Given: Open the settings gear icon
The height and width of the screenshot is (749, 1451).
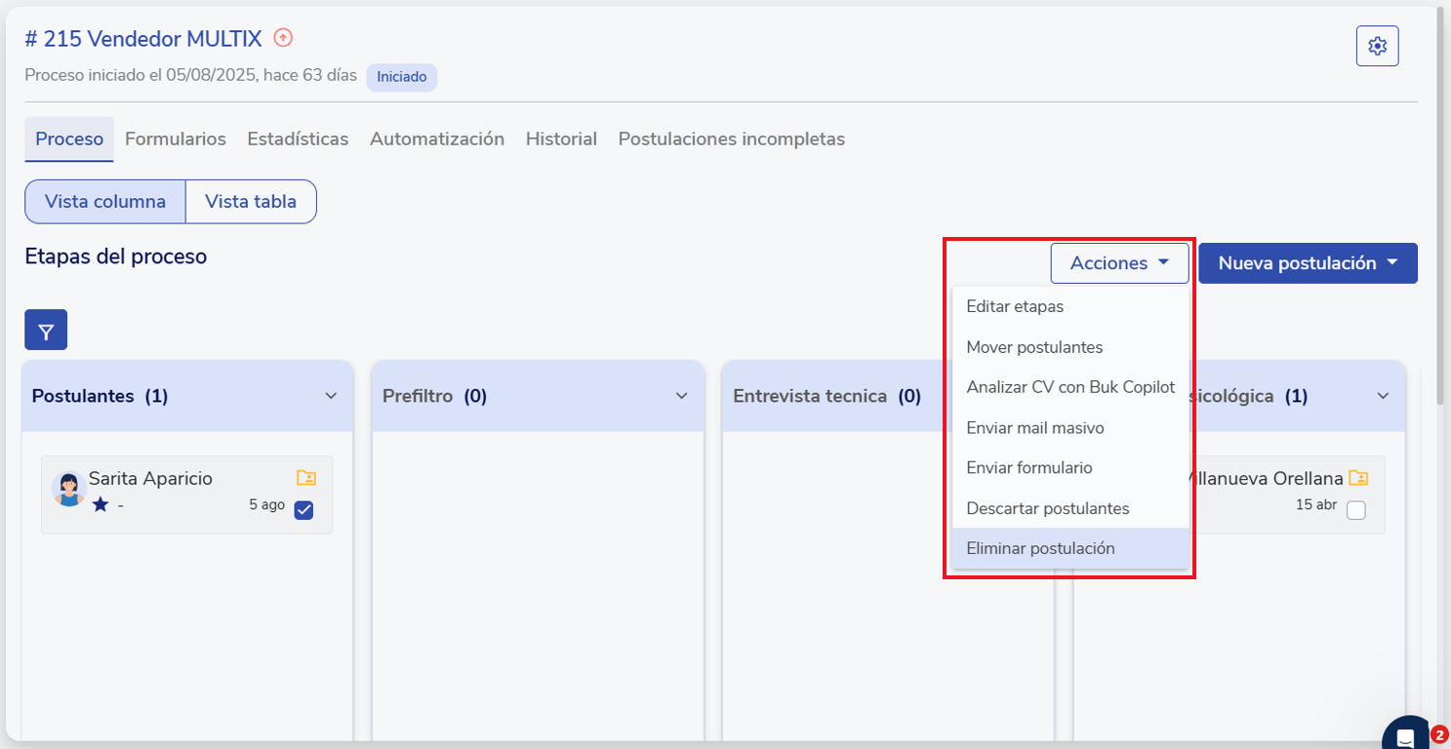Looking at the screenshot, I should click(x=1377, y=46).
